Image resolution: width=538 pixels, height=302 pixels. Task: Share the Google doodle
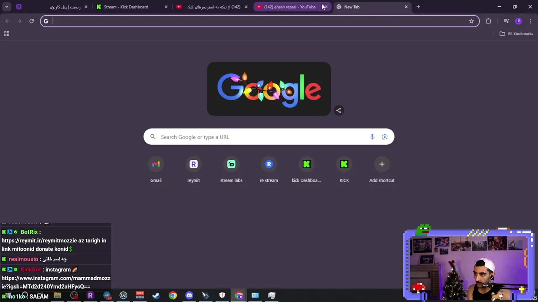pyautogui.click(x=339, y=110)
